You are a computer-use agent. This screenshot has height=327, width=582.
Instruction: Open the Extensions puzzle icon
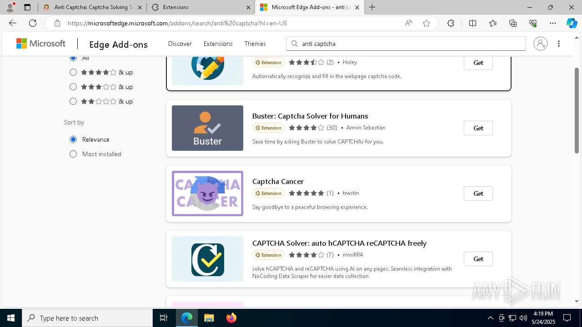451,23
